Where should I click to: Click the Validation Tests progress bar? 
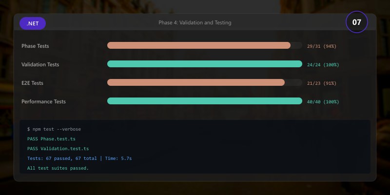point(205,64)
